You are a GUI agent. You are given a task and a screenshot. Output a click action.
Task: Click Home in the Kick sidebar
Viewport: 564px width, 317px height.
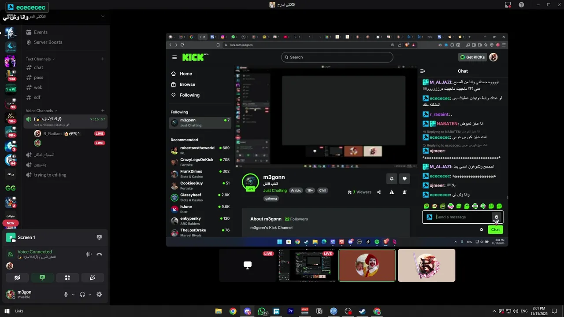[182, 74]
